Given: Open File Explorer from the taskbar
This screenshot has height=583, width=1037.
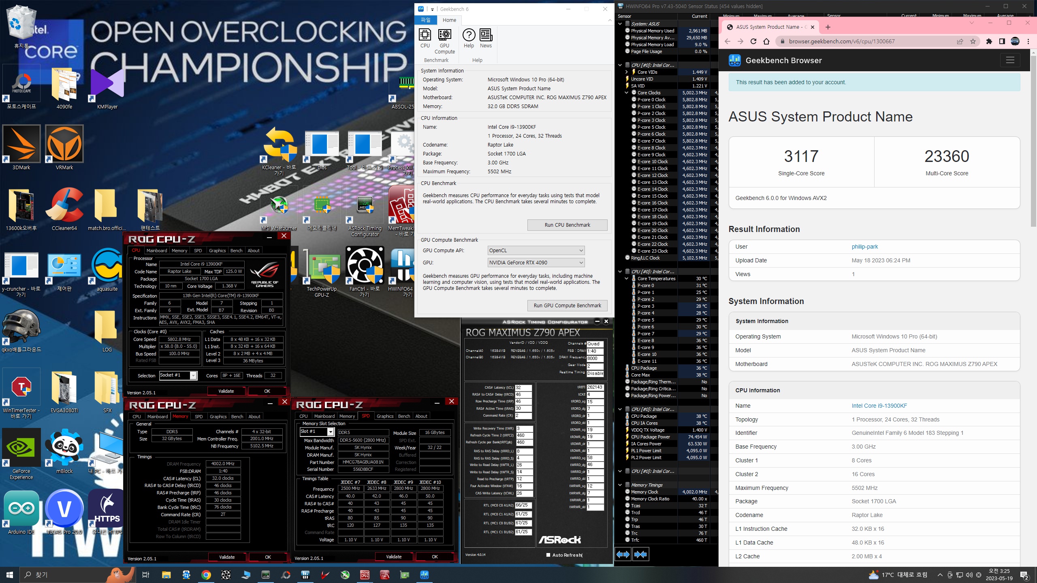Looking at the screenshot, I should [166, 575].
